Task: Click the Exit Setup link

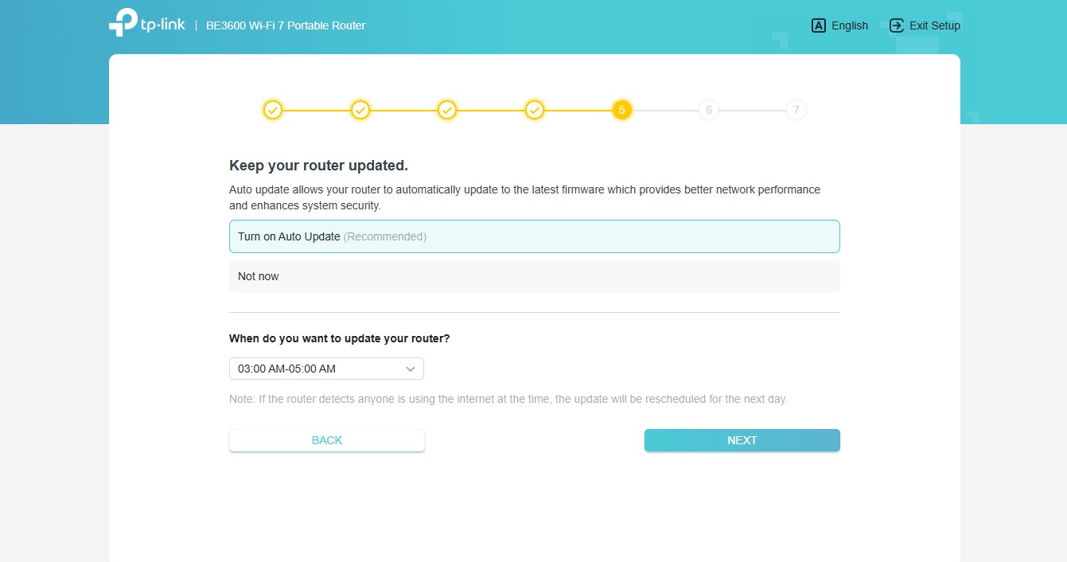Action: [x=934, y=25]
